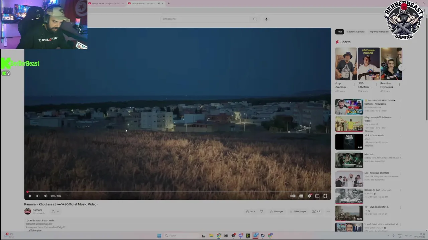428x240 pixels.
Task: Open File Explorer from the taskbar
Action: pos(211,236)
